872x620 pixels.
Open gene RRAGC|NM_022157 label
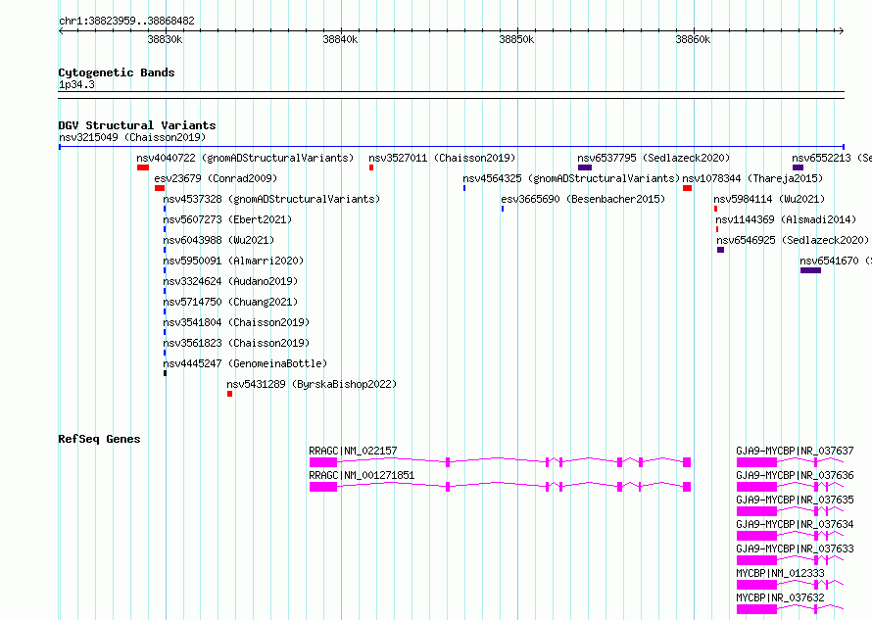point(353,451)
